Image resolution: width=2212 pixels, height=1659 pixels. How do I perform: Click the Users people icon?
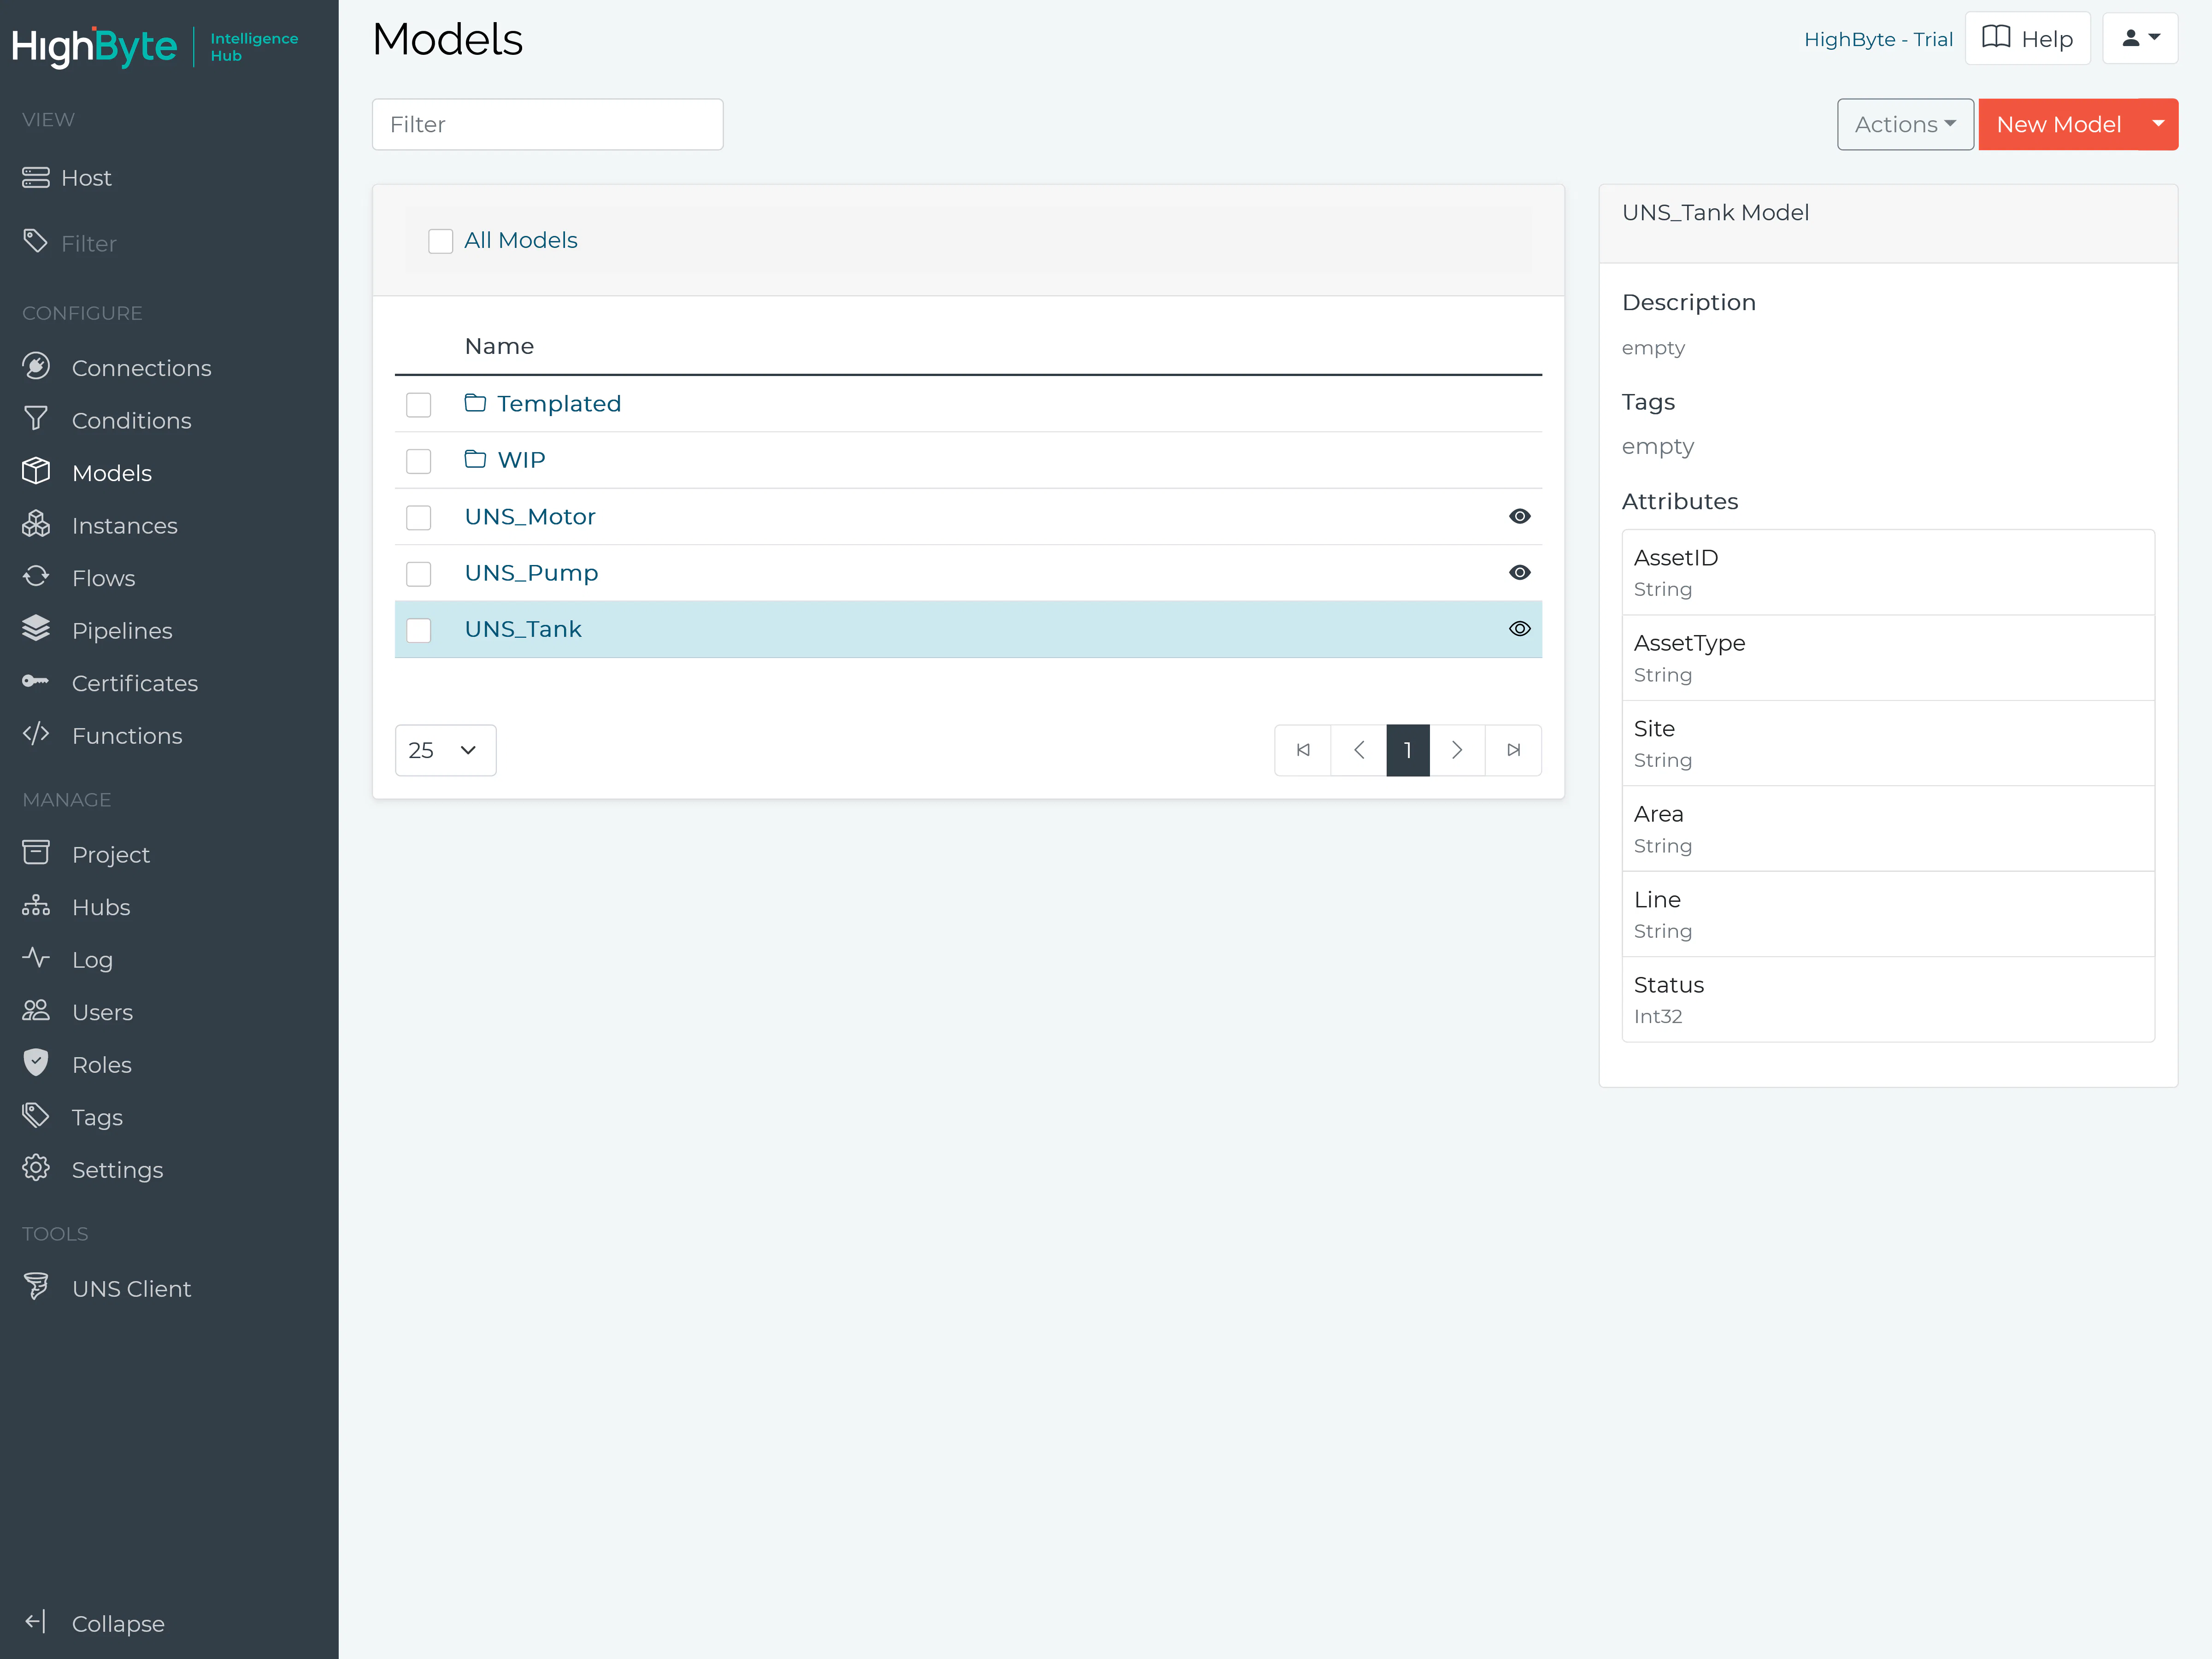click(x=36, y=1011)
